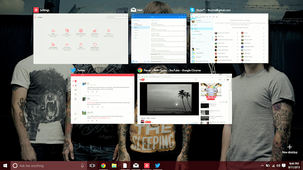Switch to the Twitter window thumbnail
The image size is (303, 170).
[x=103, y=99]
